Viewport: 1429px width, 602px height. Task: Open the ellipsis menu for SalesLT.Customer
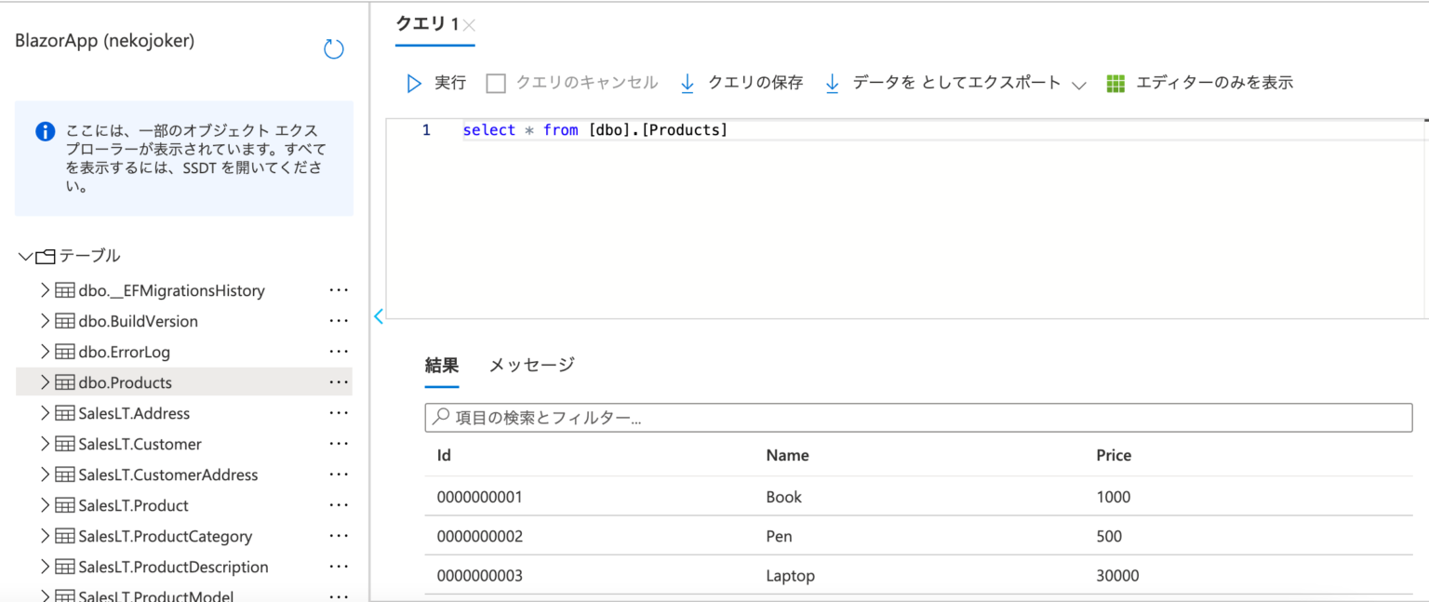pos(339,444)
